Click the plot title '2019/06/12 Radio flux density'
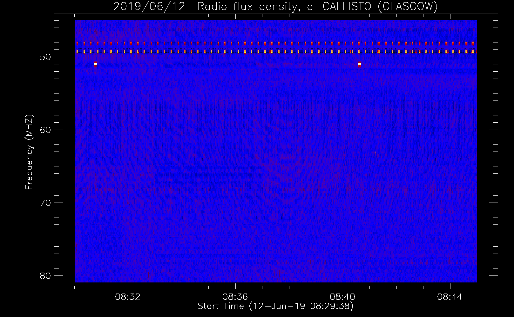This screenshot has width=514, height=317. pyautogui.click(x=275, y=6)
